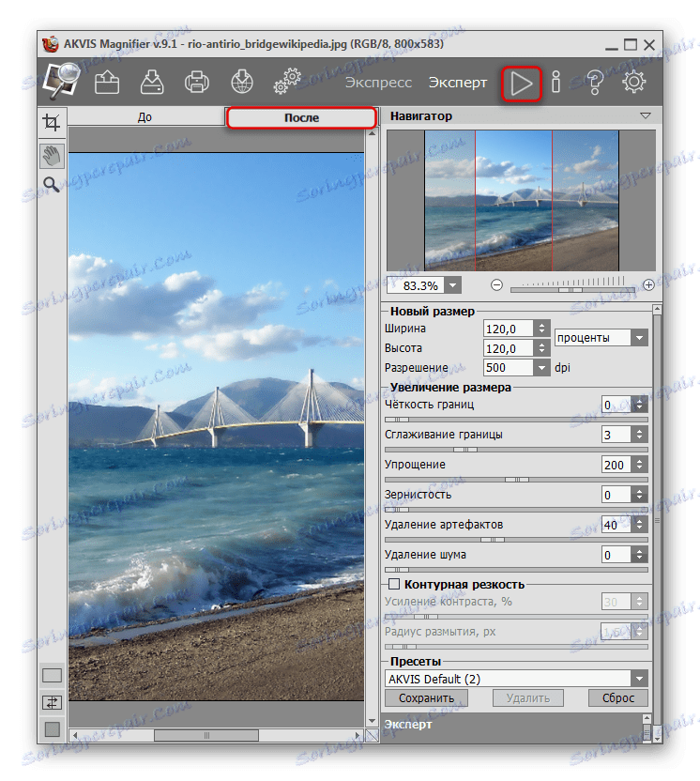Click the horizontal scrollbar under the image
Image resolution: width=700 pixels, height=781 pixels.
tap(216, 735)
